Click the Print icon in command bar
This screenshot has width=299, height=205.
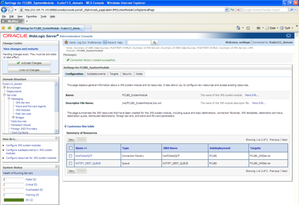(258, 28)
